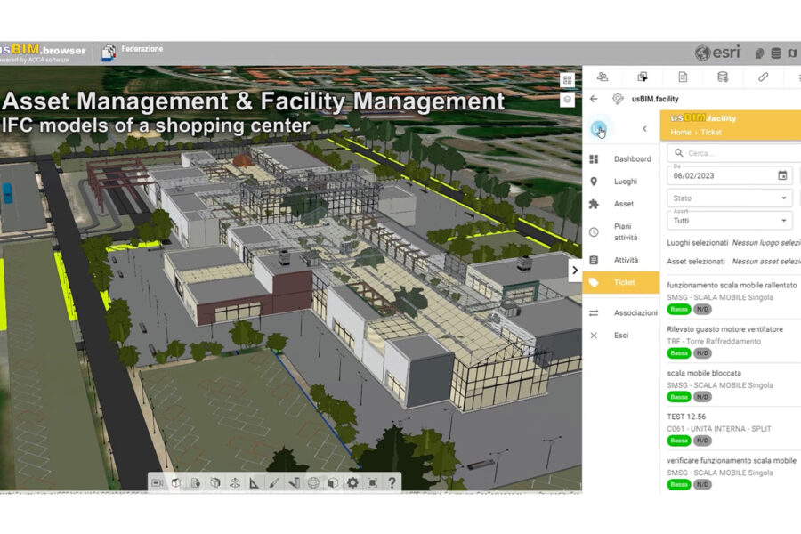Image resolution: width=801 pixels, height=534 pixels.
Task: Click the pipe elbow tool icon
Action: (x=294, y=483)
